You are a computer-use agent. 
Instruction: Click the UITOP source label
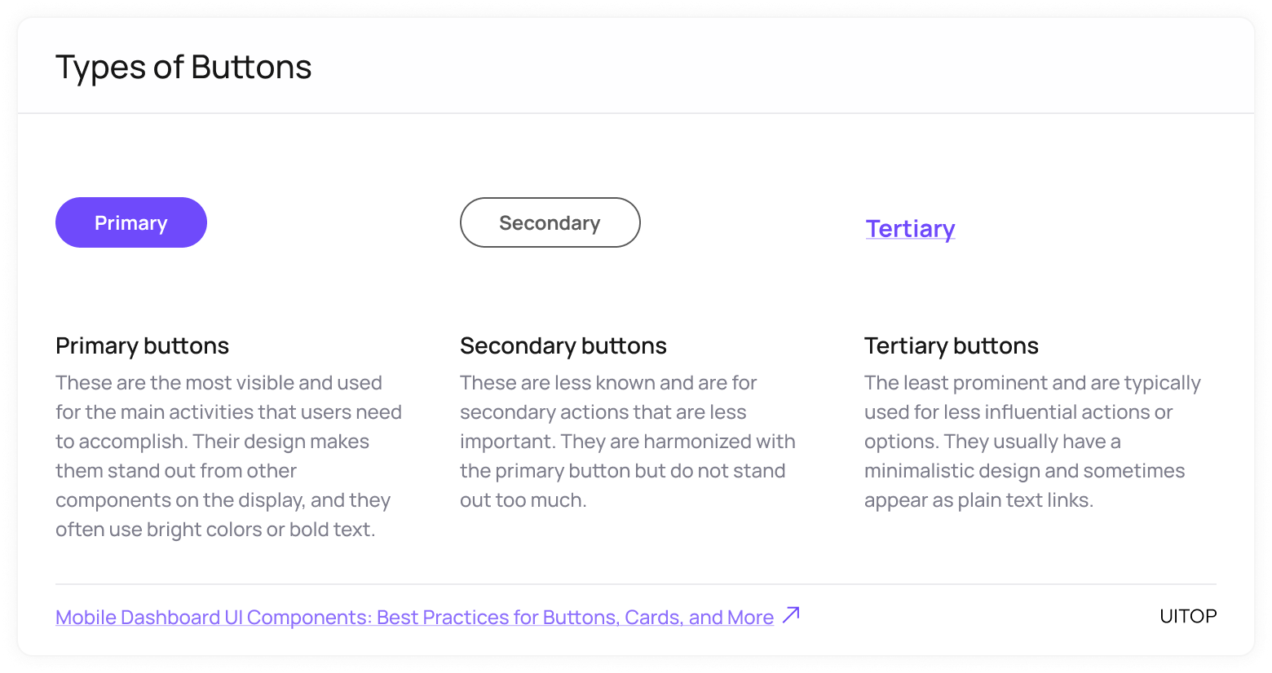click(1188, 616)
